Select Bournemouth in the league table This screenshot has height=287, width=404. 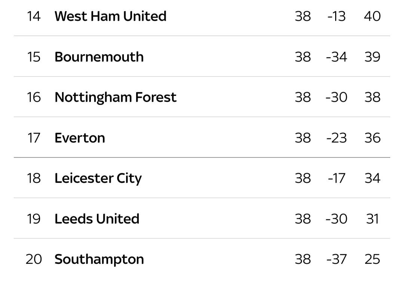pyautogui.click(x=99, y=57)
